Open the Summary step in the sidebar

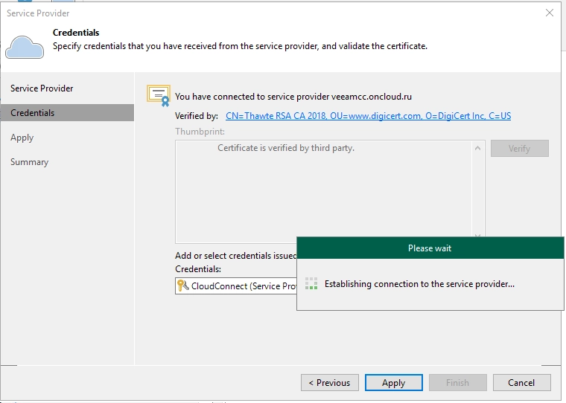[x=30, y=162]
